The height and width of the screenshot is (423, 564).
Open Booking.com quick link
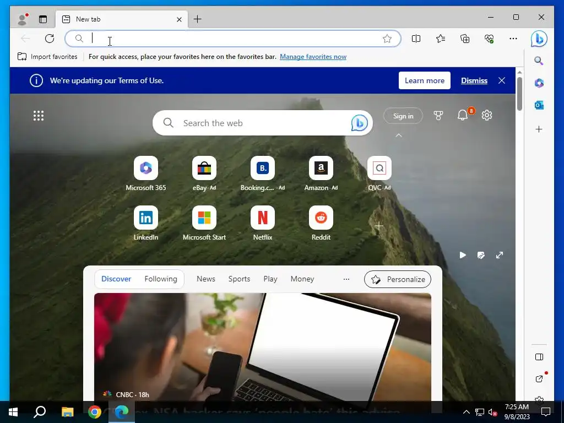click(263, 173)
